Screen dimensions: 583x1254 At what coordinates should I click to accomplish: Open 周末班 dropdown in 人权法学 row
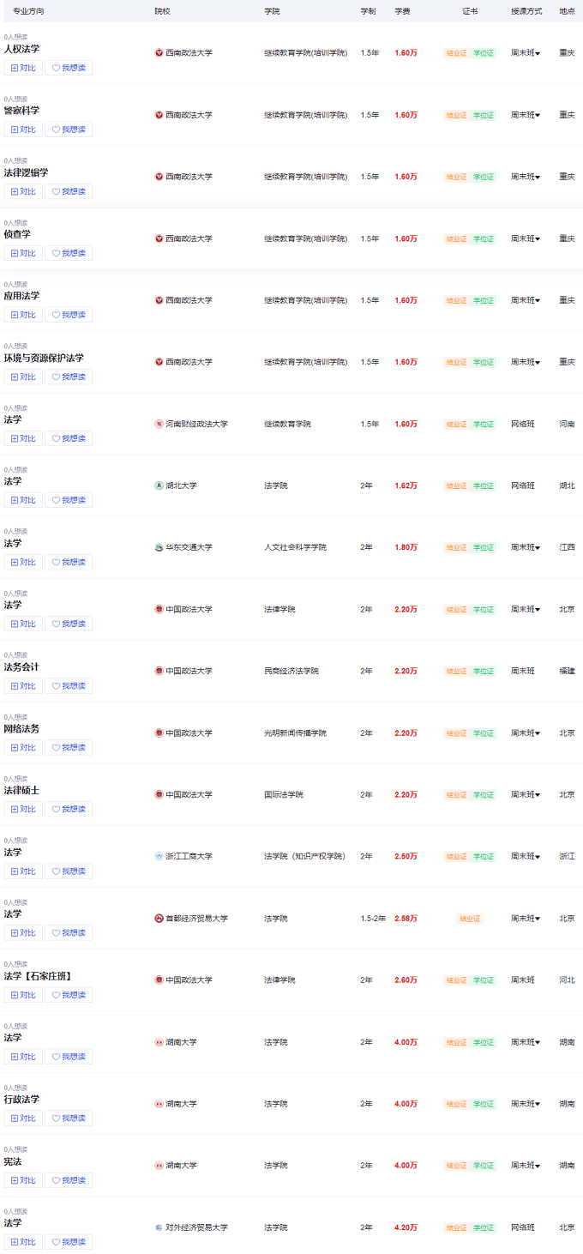[526, 53]
